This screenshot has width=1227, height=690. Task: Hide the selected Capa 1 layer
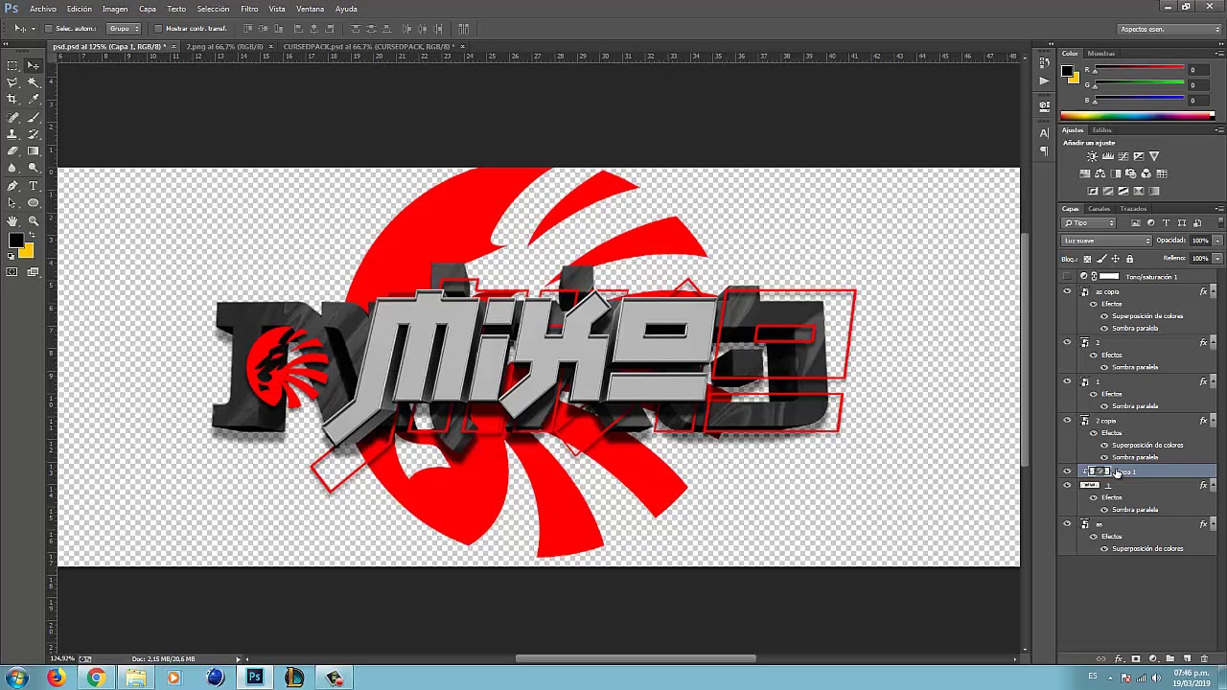[1067, 471]
